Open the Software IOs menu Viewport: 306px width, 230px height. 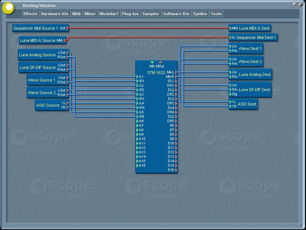[176, 14]
